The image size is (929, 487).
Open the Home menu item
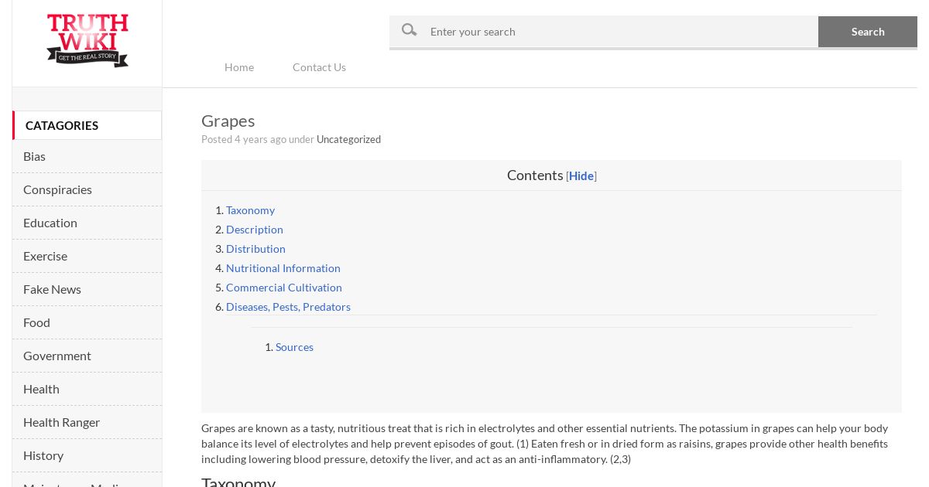click(x=239, y=67)
